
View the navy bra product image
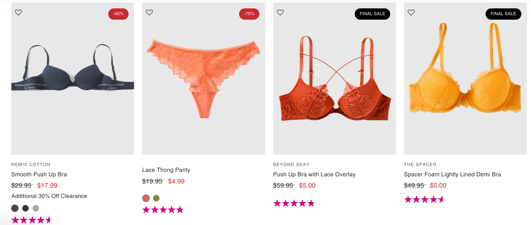tap(72, 79)
